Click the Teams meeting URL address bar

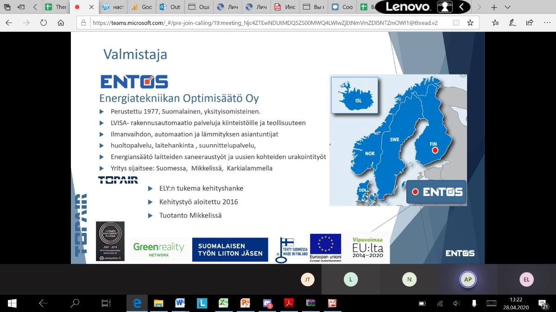click(264, 22)
